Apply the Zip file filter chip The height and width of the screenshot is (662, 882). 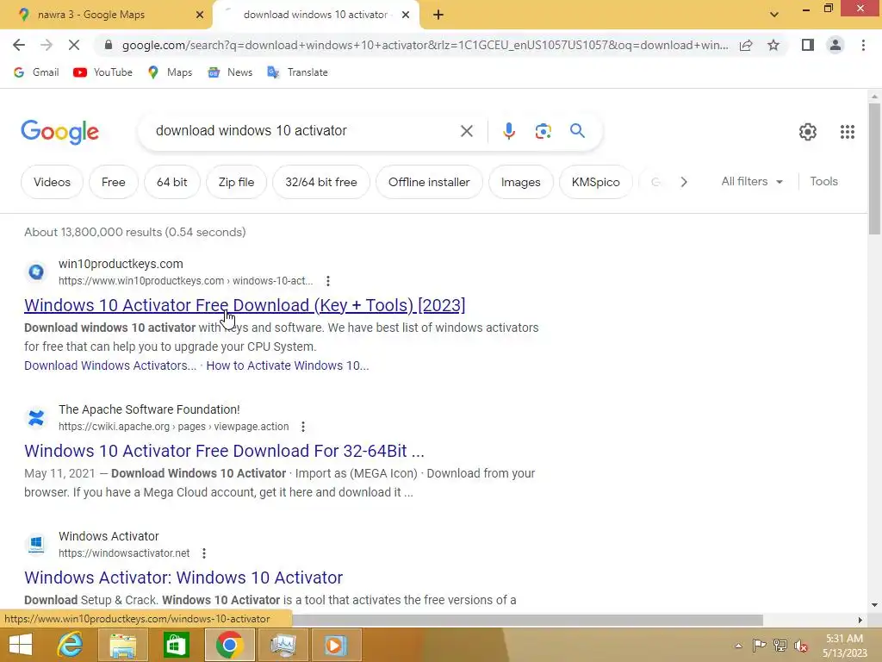click(236, 182)
